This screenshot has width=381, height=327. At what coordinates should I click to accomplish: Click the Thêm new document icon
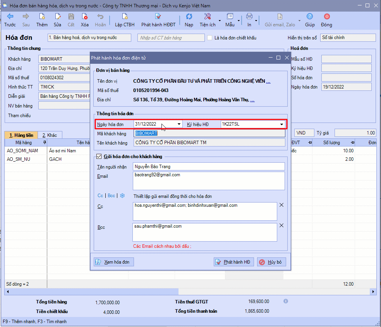(x=42, y=17)
